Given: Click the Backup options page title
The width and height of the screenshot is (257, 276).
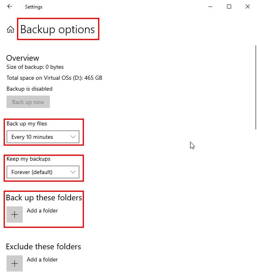Looking at the screenshot, I should 58,29.
